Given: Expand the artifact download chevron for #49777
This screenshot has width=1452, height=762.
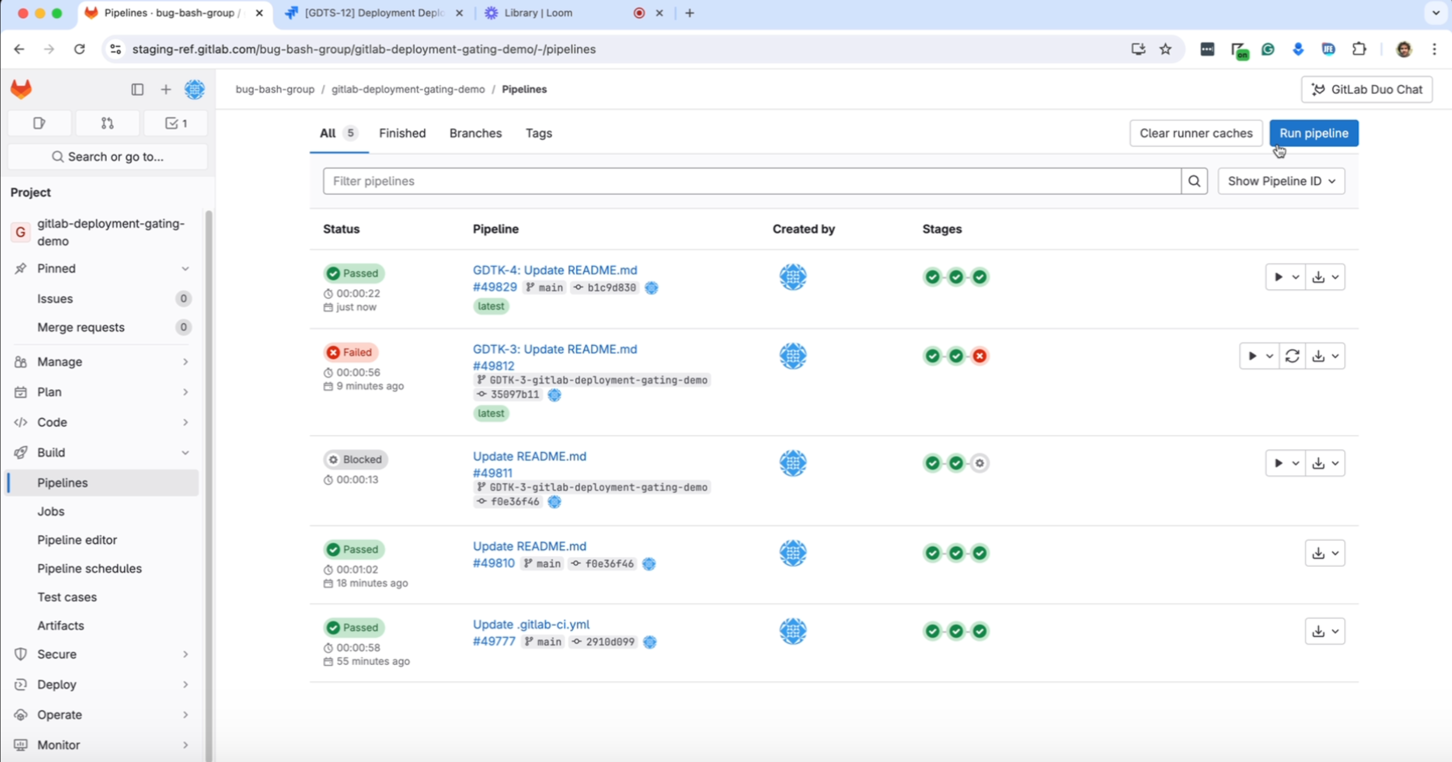Looking at the screenshot, I should [x=1335, y=631].
